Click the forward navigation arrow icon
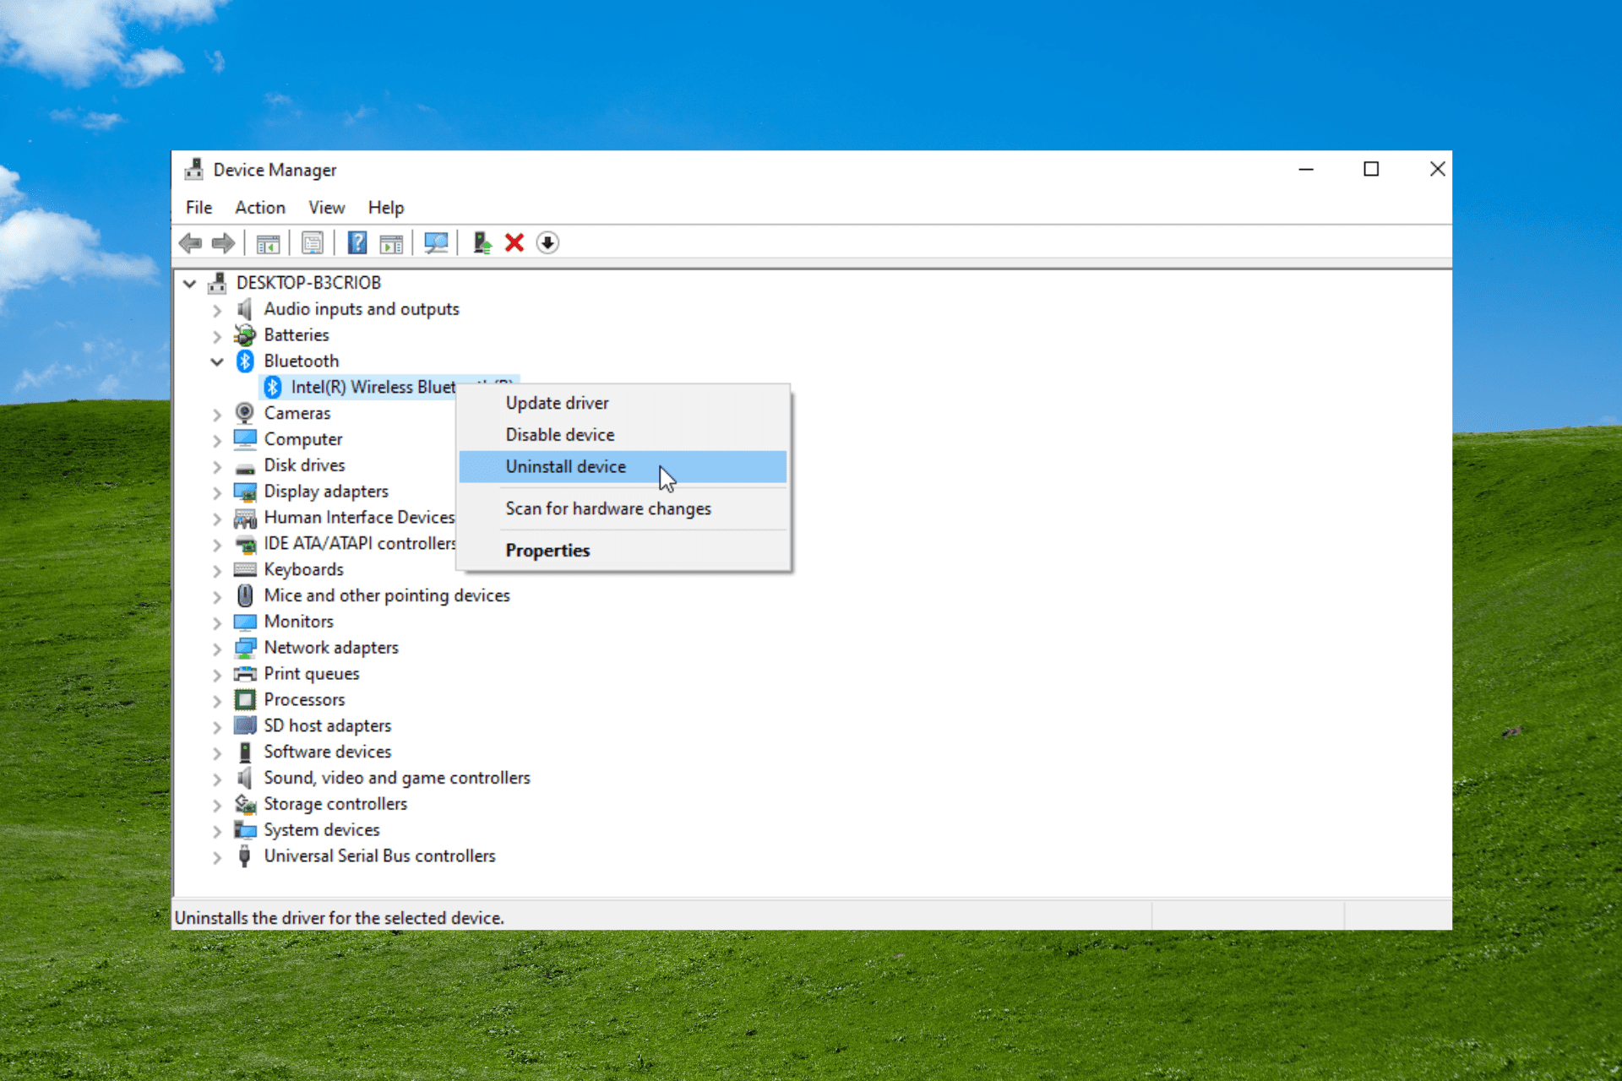The height and width of the screenshot is (1081, 1622). [220, 244]
